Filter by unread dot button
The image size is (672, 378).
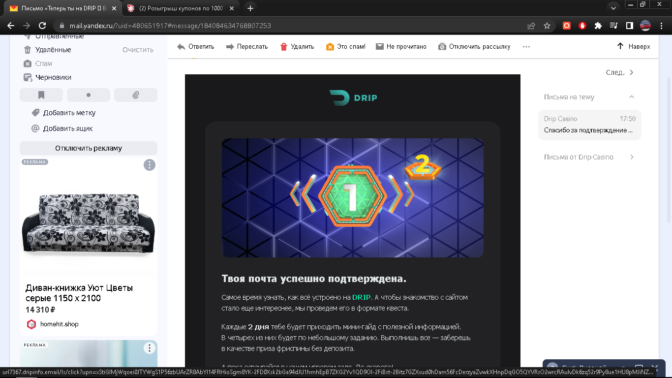89,95
